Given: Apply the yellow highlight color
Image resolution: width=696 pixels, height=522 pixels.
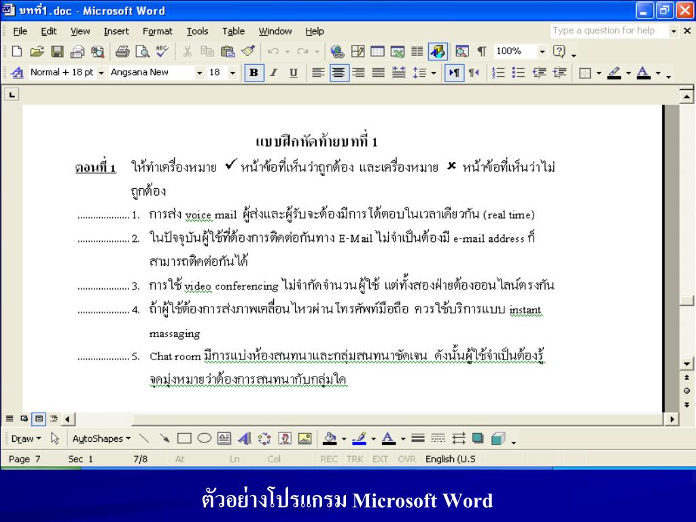Looking at the screenshot, I should 614,73.
